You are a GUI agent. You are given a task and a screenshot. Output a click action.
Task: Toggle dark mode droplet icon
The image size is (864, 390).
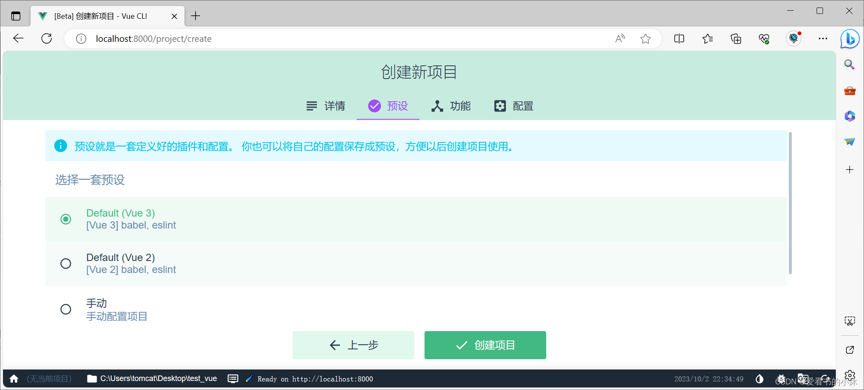pyautogui.click(x=759, y=379)
